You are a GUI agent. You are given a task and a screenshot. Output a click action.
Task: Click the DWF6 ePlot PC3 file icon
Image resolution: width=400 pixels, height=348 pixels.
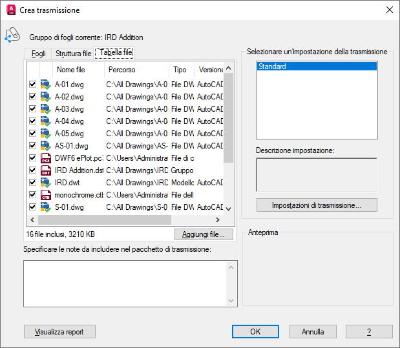click(46, 158)
